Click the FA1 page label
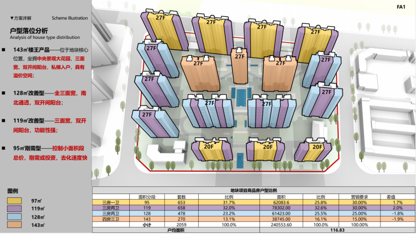The height and width of the screenshot is (234, 416). [400, 7]
